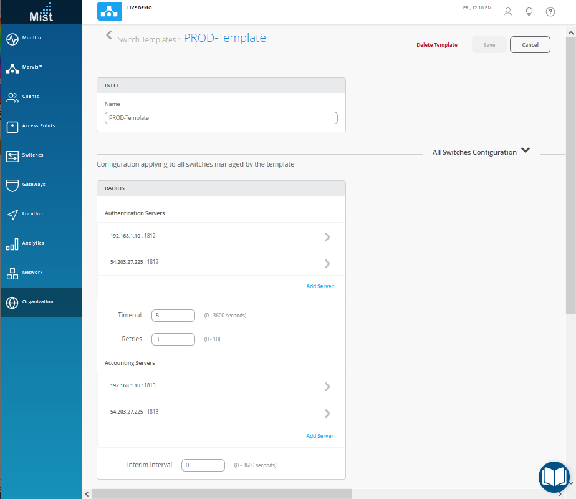
Task: Open the Monitor section icon
Action: (12, 39)
